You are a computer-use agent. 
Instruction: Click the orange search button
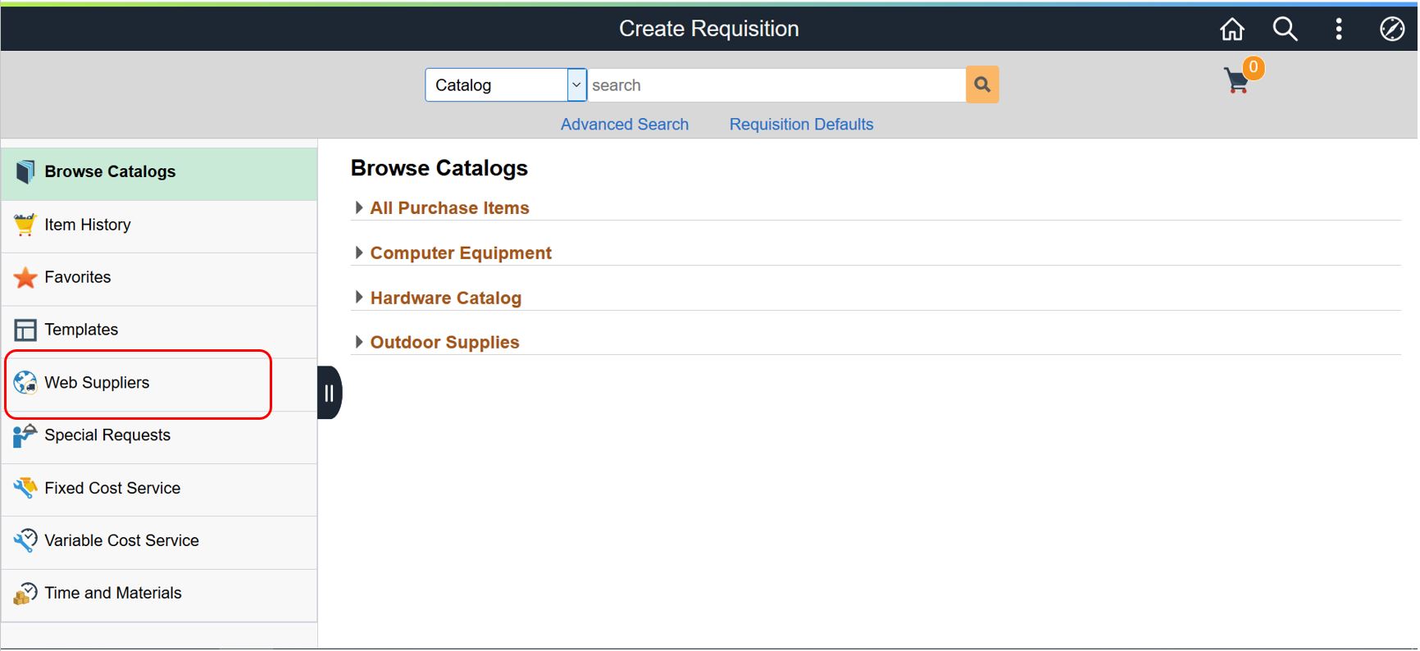click(x=982, y=84)
